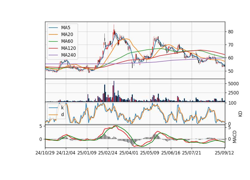Click the MACD peak near value 5

point(116,126)
